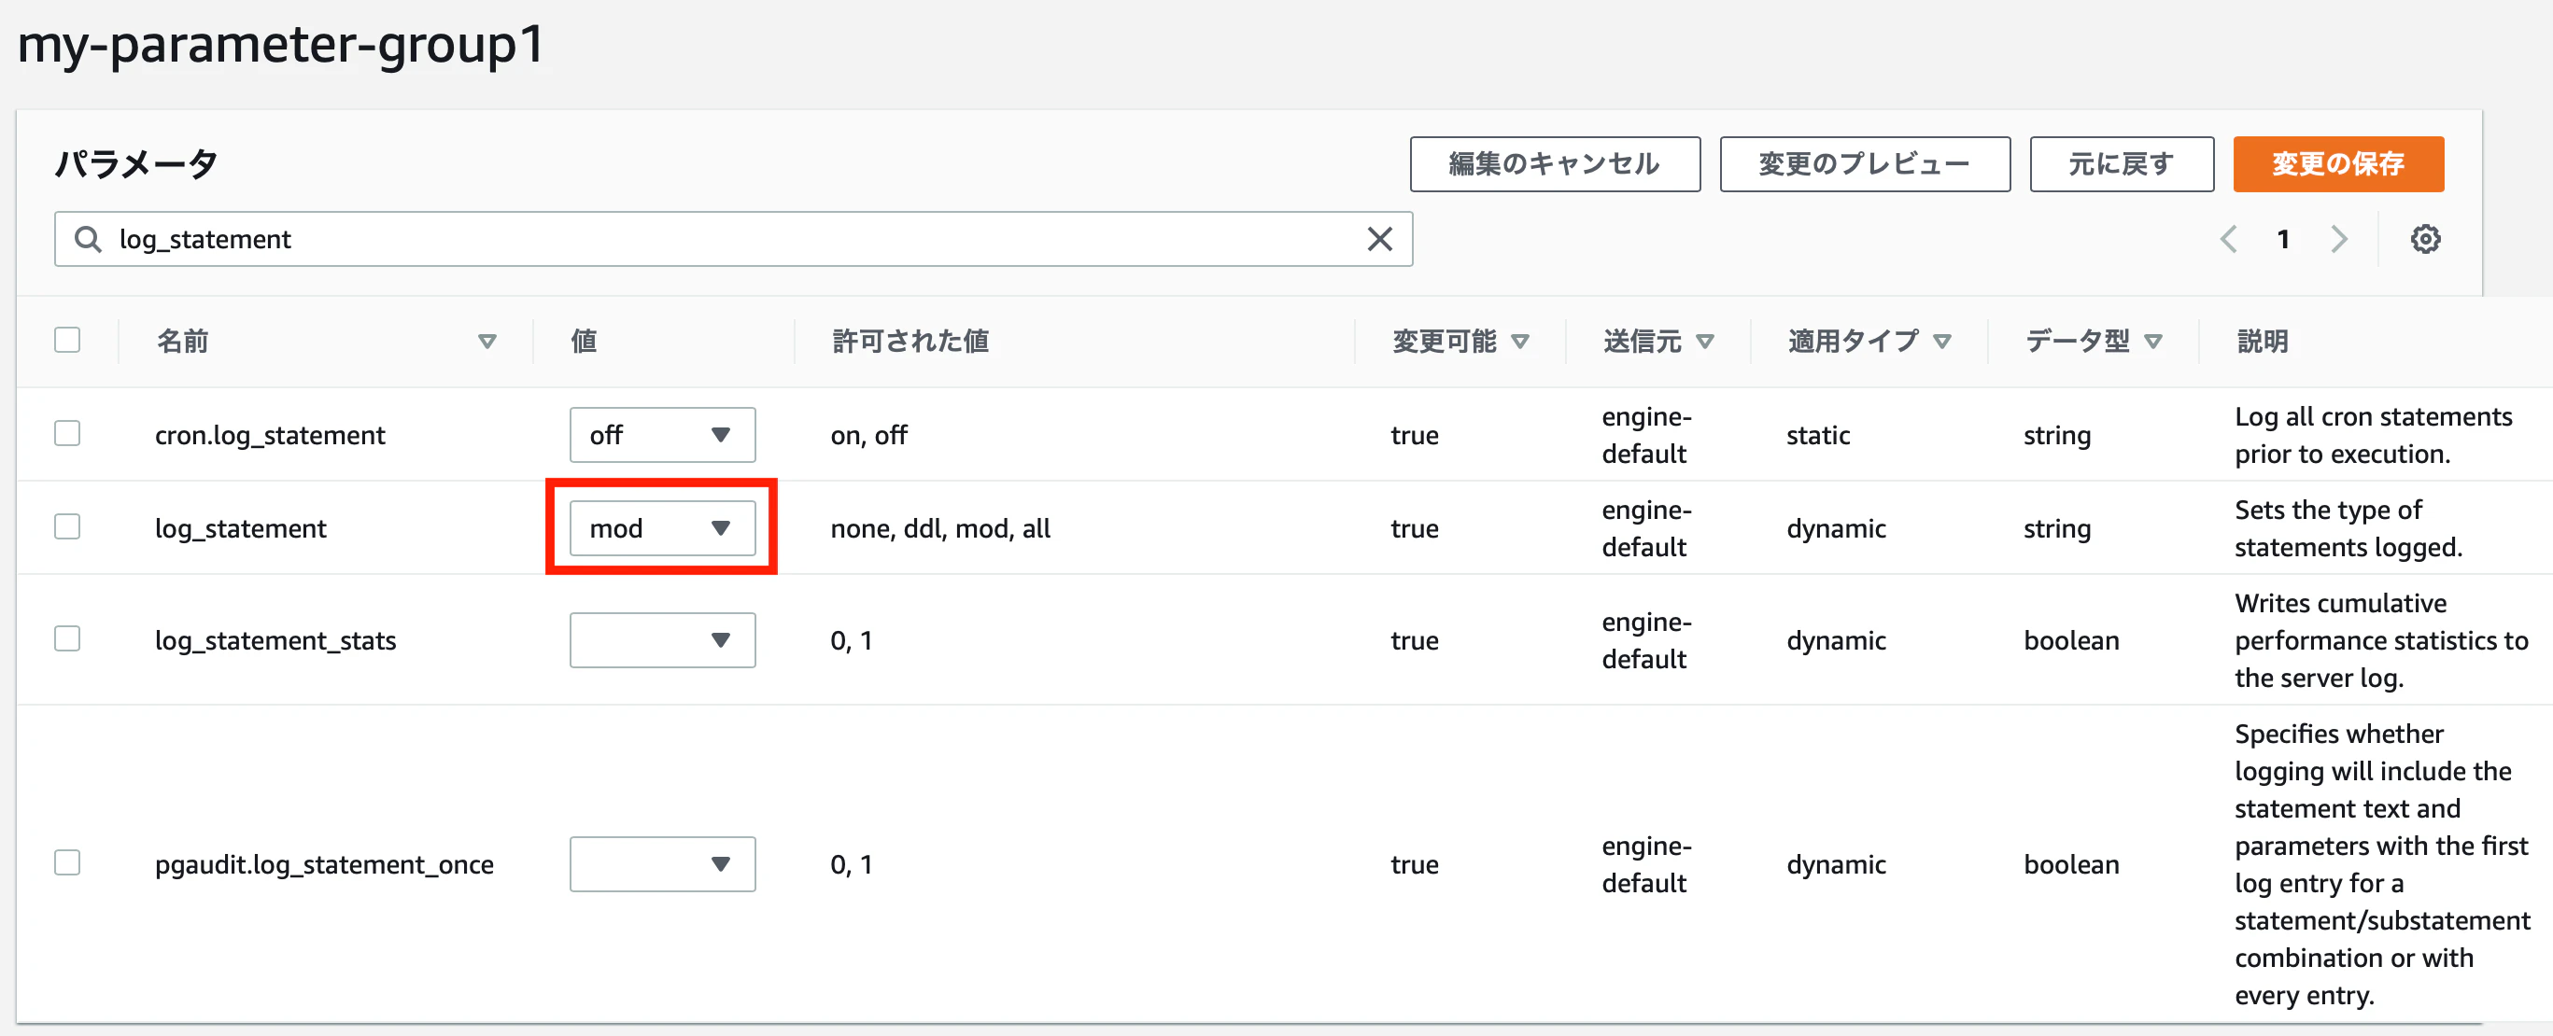The height and width of the screenshot is (1036, 2553).
Task: Sort by 適用タイプ column arrow
Action: (x=1941, y=342)
